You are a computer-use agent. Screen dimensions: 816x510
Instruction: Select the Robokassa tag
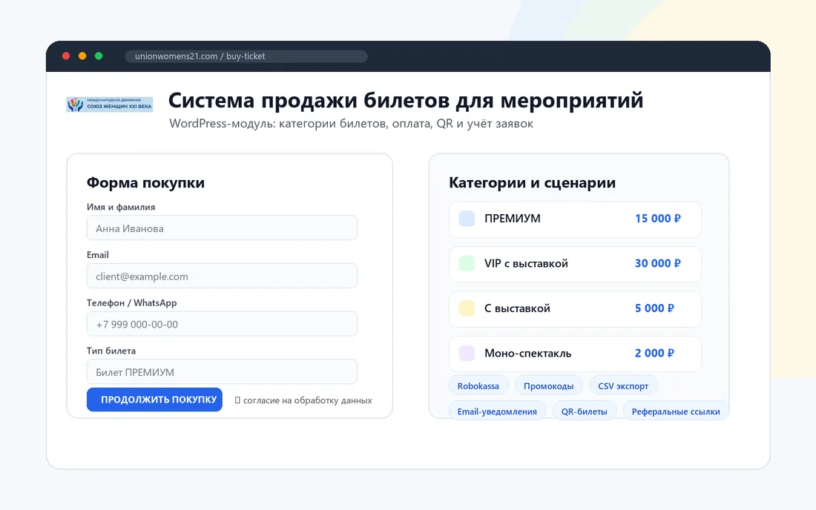[478, 385]
